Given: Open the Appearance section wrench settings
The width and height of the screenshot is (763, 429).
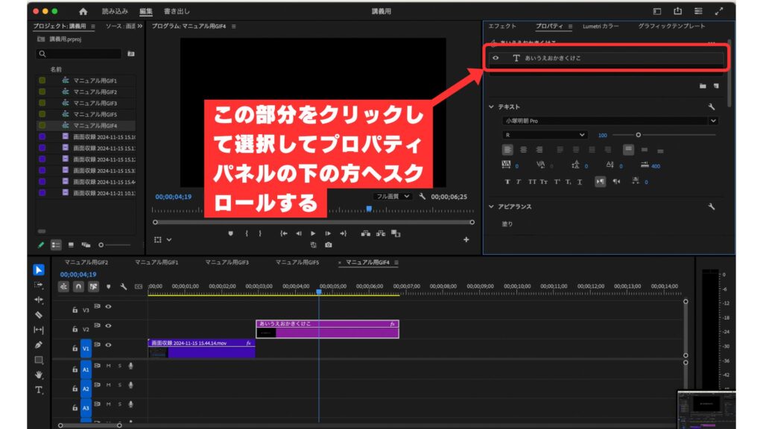Looking at the screenshot, I should pyautogui.click(x=712, y=207).
